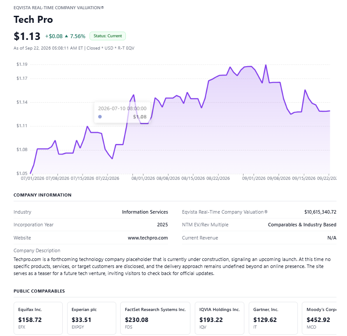
Task: Click the Public Comparables section heading
Action: click(39, 291)
